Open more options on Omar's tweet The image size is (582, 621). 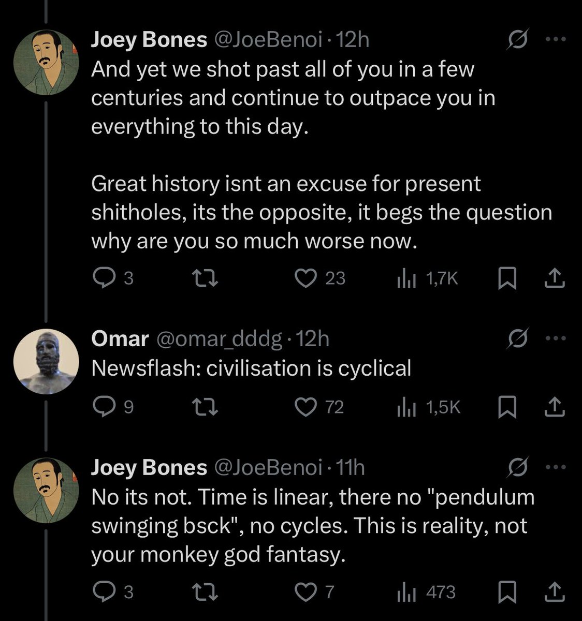click(557, 339)
